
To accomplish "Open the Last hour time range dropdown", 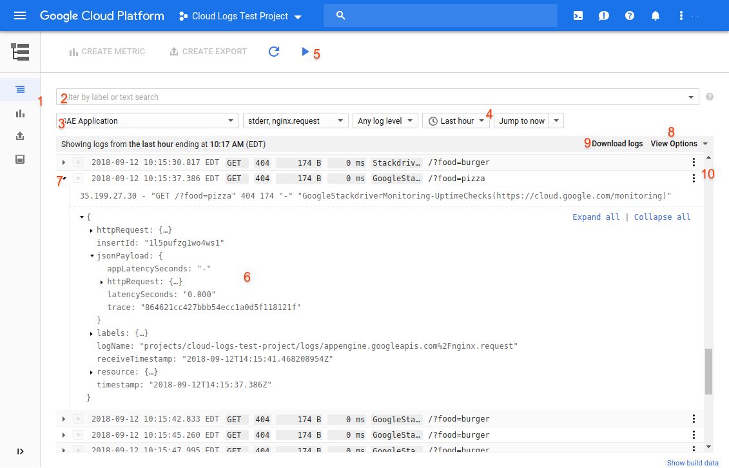I will [x=456, y=121].
